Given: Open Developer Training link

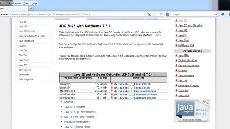Looking at the screenshot, I should (189, 85).
